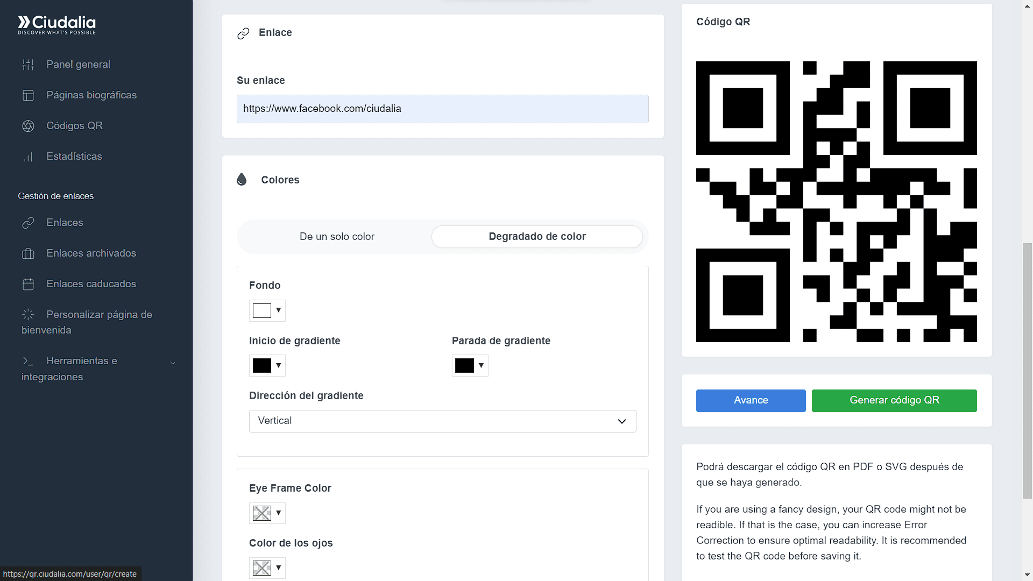Open the Fondo color picker dropdown
The height and width of the screenshot is (581, 1033).
point(267,310)
